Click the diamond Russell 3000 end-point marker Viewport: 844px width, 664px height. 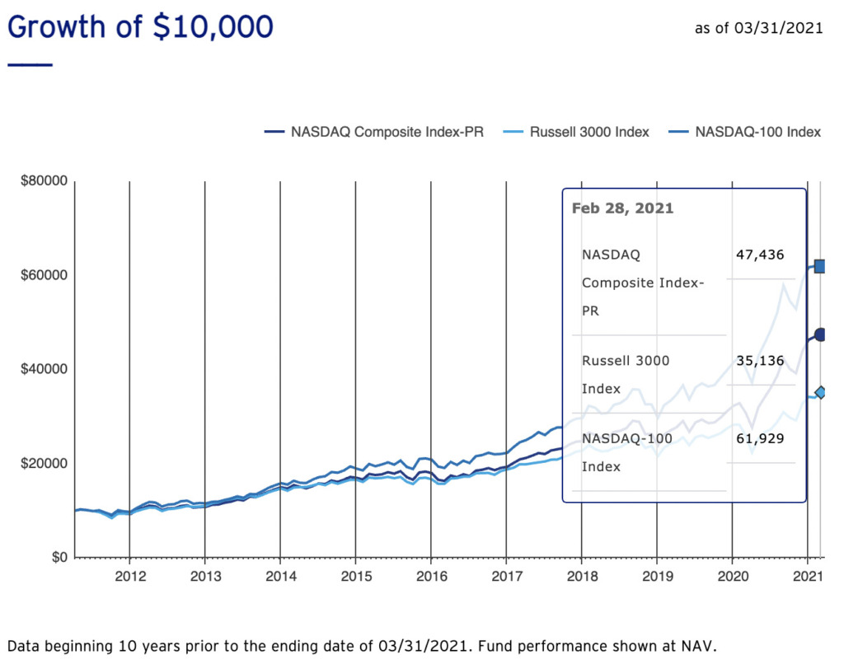820,393
